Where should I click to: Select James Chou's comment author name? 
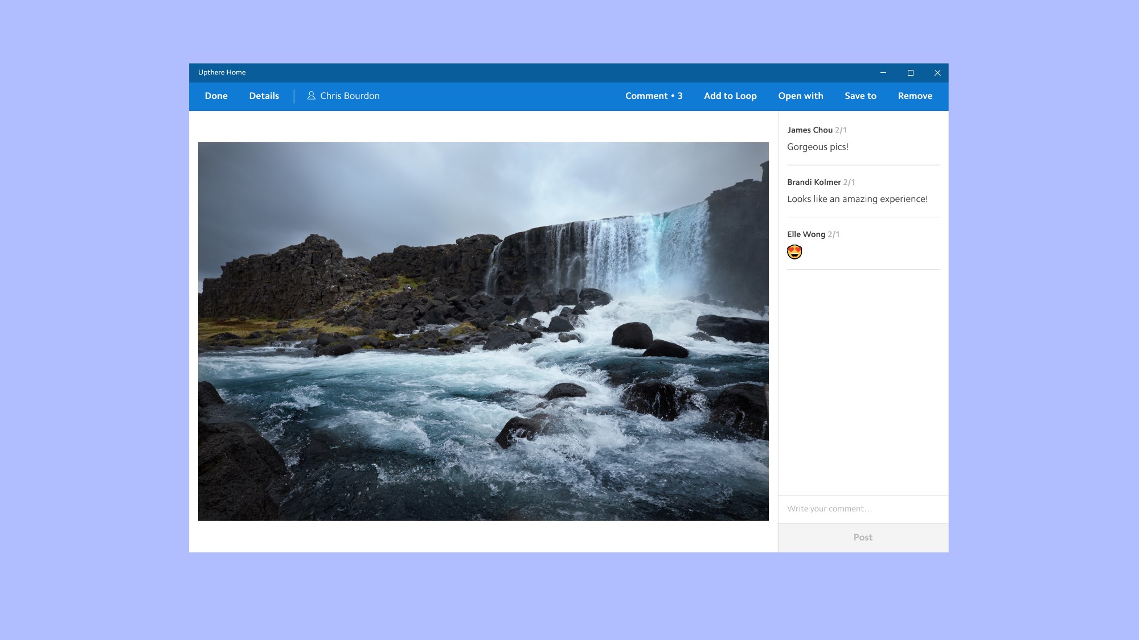coord(809,130)
